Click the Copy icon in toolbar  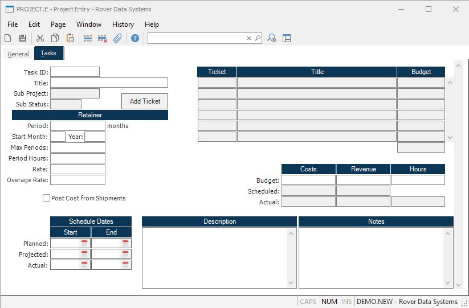point(55,38)
